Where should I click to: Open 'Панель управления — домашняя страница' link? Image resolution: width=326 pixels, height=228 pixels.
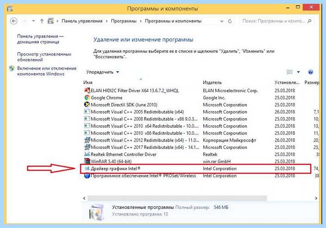pos(40,39)
